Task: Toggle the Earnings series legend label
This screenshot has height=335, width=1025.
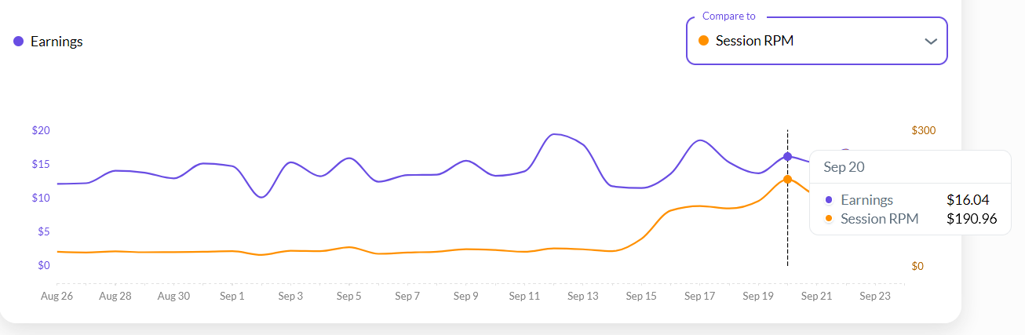Action: 57,42
